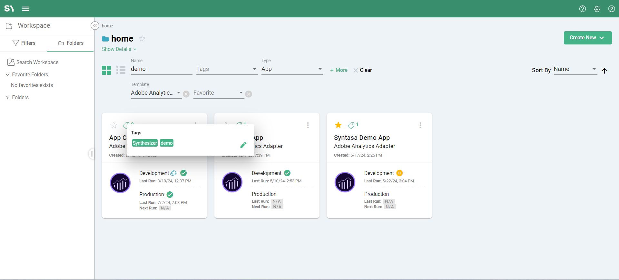Expand the Folders tree in sidebar
619x280 pixels.
pyautogui.click(x=7, y=98)
